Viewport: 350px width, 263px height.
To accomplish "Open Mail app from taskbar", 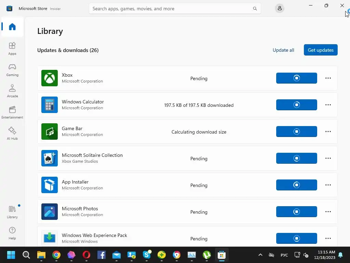I will click(x=117, y=255).
